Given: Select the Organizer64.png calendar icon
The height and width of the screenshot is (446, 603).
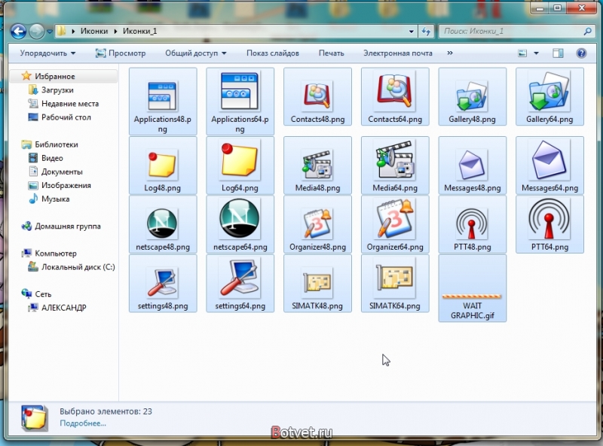Looking at the screenshot, I should point(395,219).
